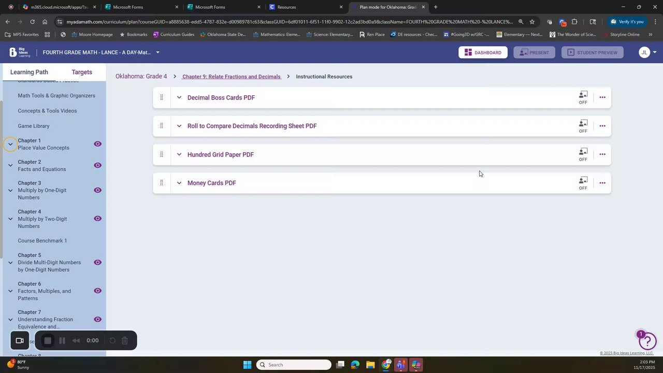Stop the screen recording
The image size is (663, 373).
coord(48,340)
